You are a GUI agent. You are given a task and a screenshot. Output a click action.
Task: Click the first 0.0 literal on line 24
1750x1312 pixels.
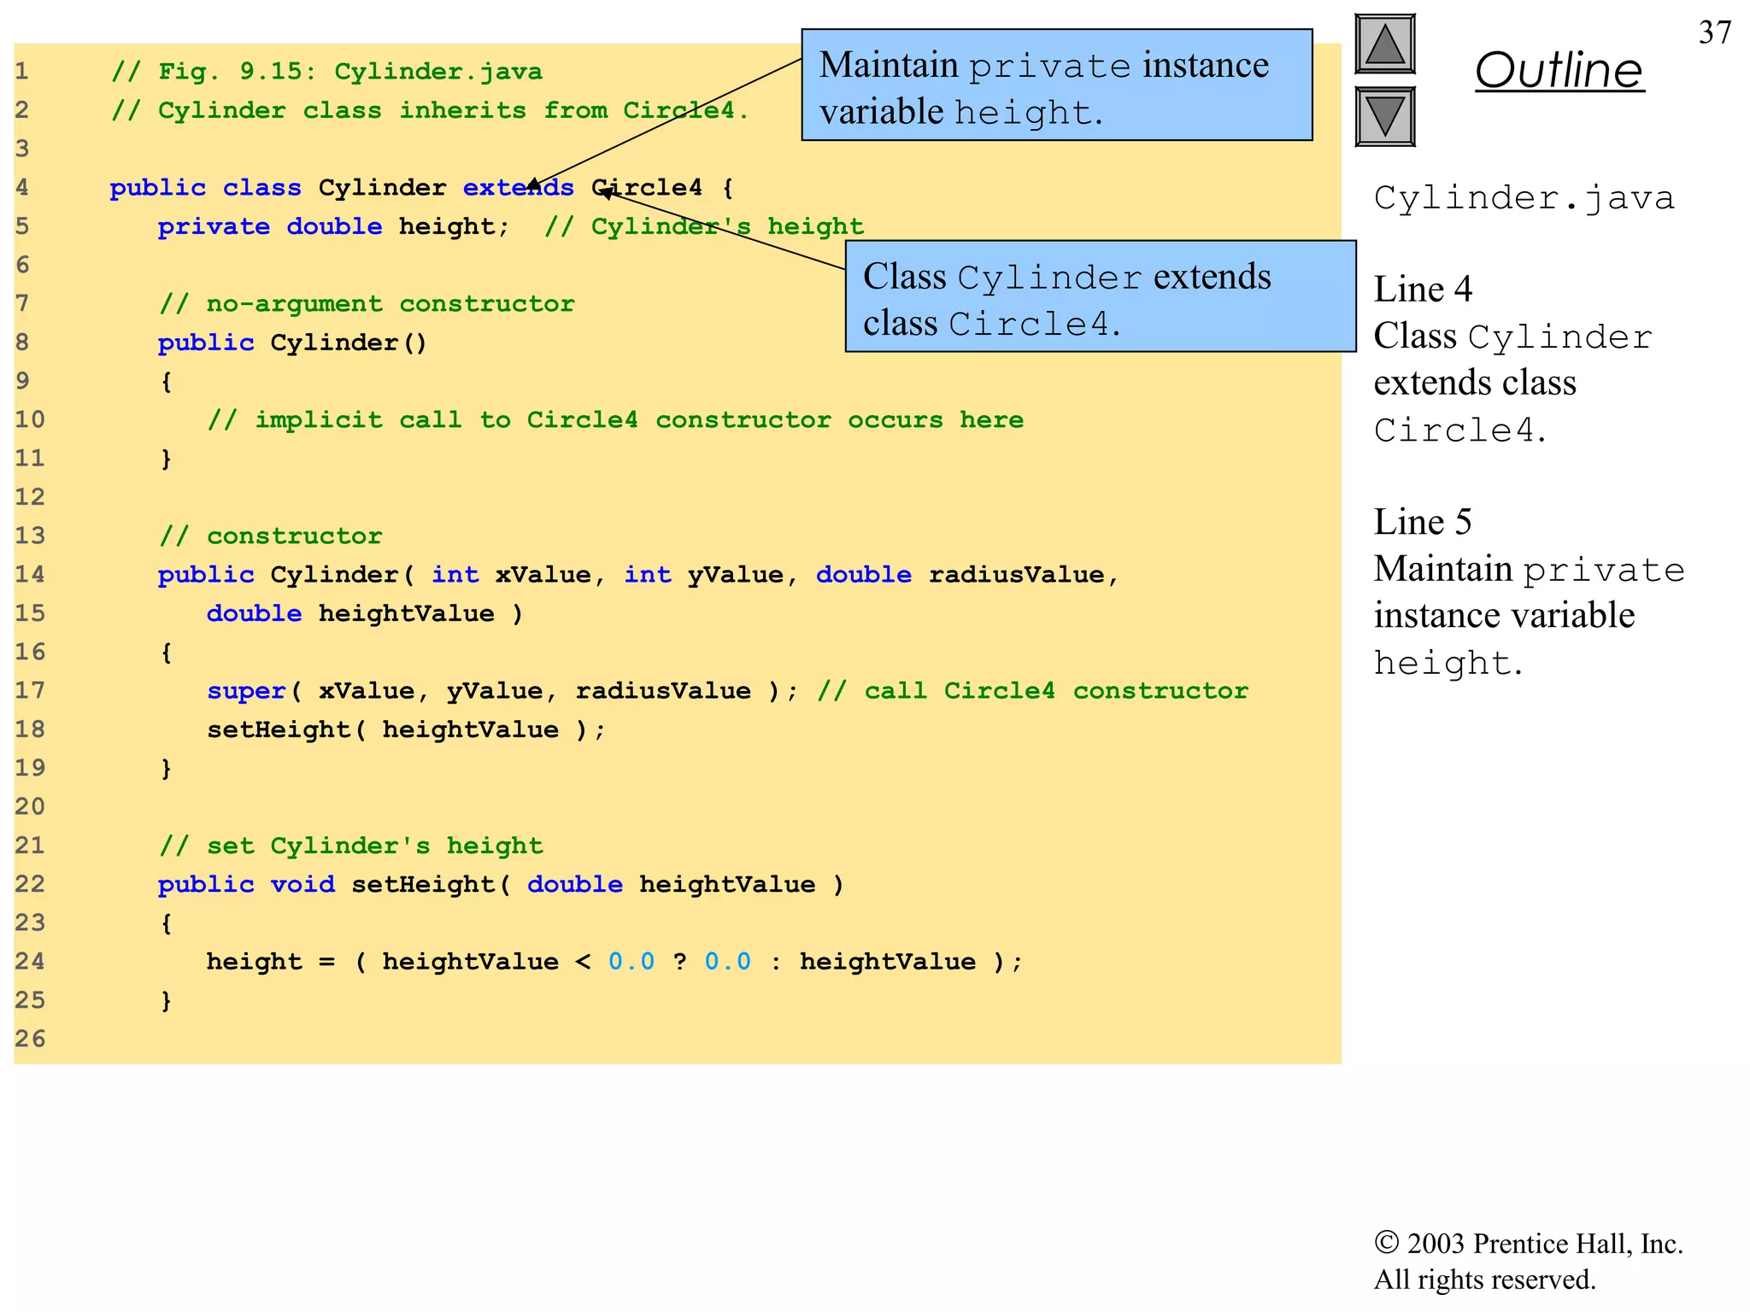click(x=631, y=962)
